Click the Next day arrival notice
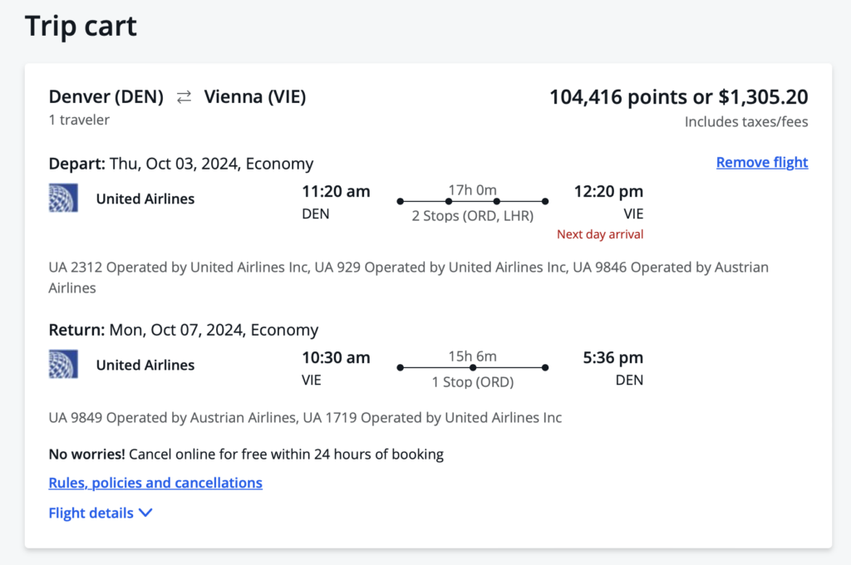The height and width of the screenshot is (565, 851). click(x=600, y=234)
